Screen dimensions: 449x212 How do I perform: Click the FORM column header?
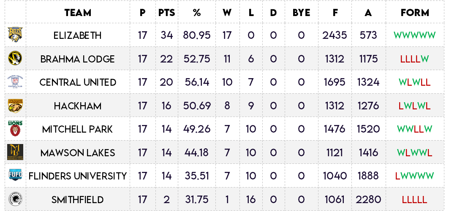click(415, 13)
